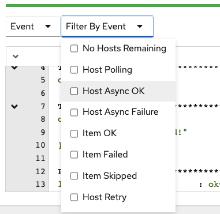This screenshot has height=214, width=220.
Task: Check the Item Skipped checkbox
Action: tap(74, 176)
